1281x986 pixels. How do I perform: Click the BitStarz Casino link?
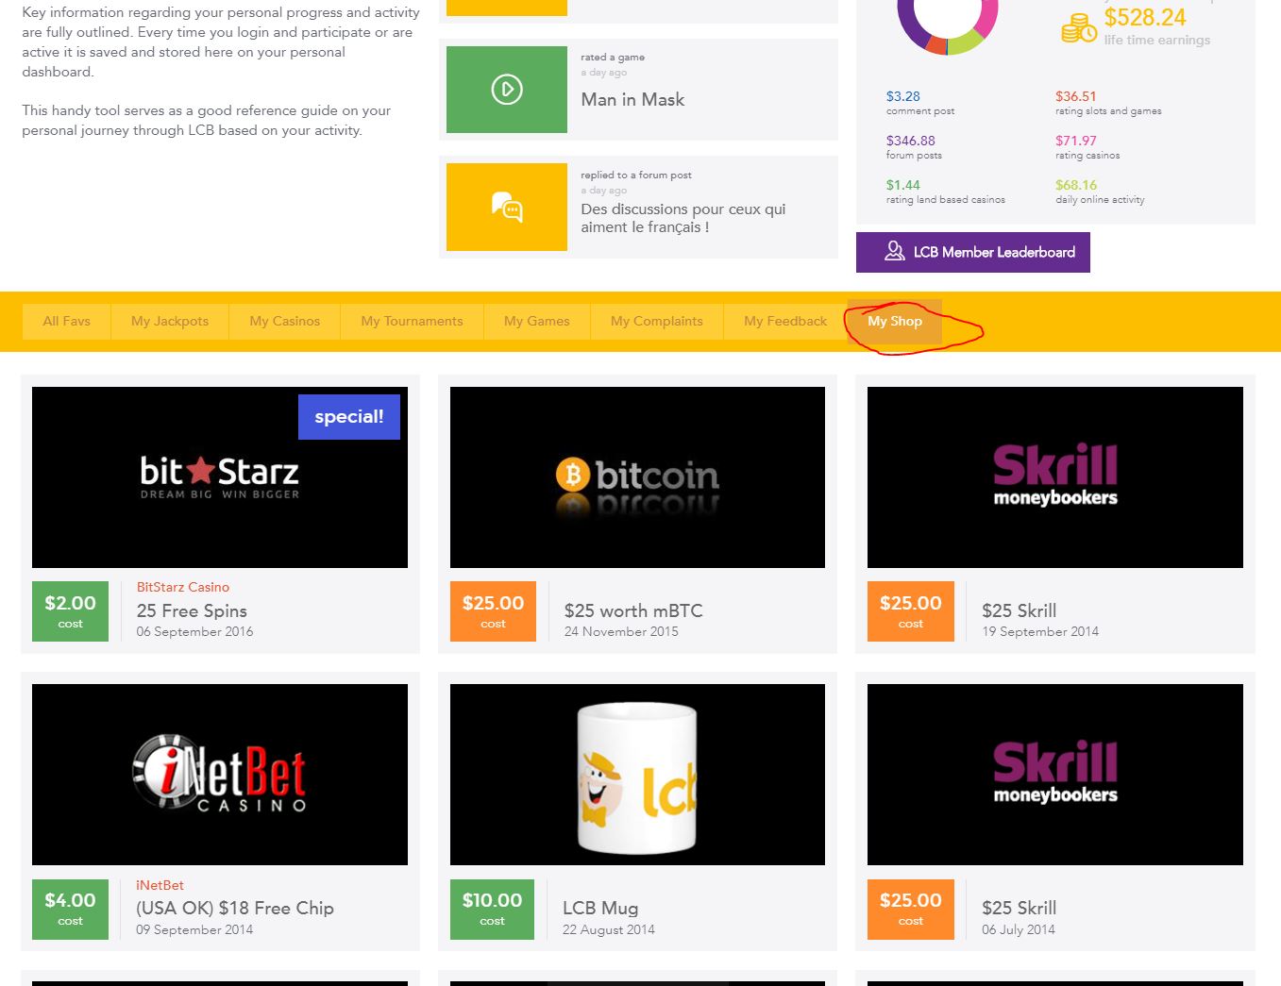pyautogui.click(x=183, y=587)
